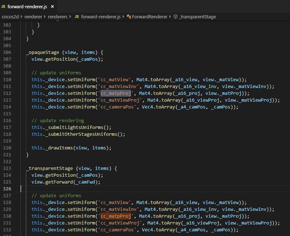Click the ForwardRenderer class symbol icon

pyautogui.click(x=129, y=17)
